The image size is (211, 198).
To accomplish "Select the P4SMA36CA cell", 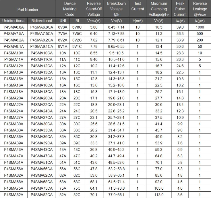I will pyautogui.click(x=42, y=137).
